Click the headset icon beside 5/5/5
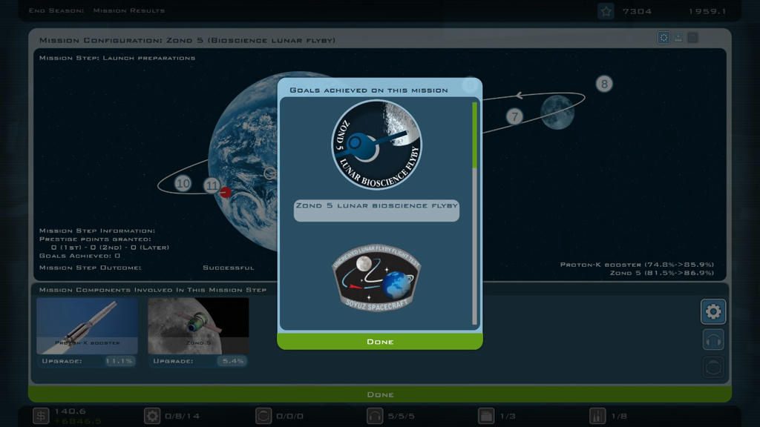Image resolution: width=760 pixels, height=427 pixels. [x=375, y=415]
